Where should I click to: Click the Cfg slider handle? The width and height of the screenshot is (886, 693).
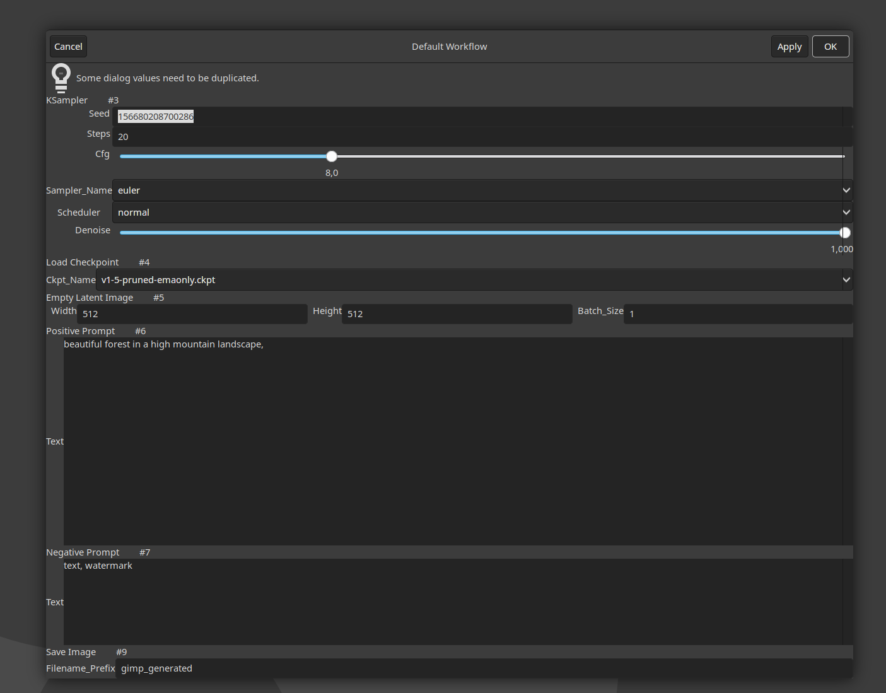click(332, 156)
